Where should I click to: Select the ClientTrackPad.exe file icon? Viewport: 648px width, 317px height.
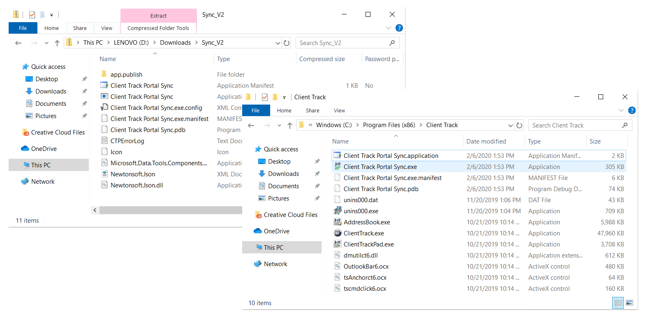[338, 244]
